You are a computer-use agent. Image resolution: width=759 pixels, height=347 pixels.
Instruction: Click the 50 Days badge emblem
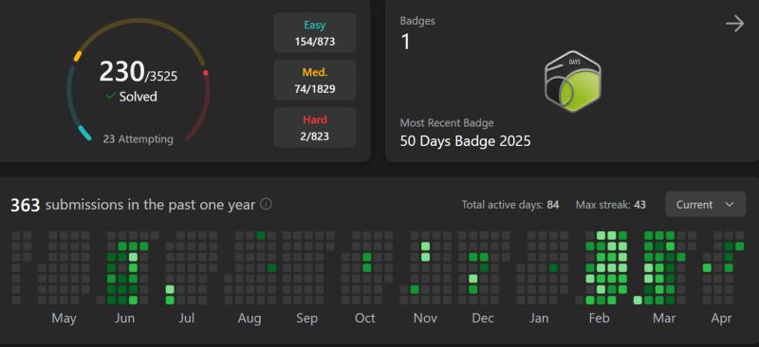(x=573, y=82)
